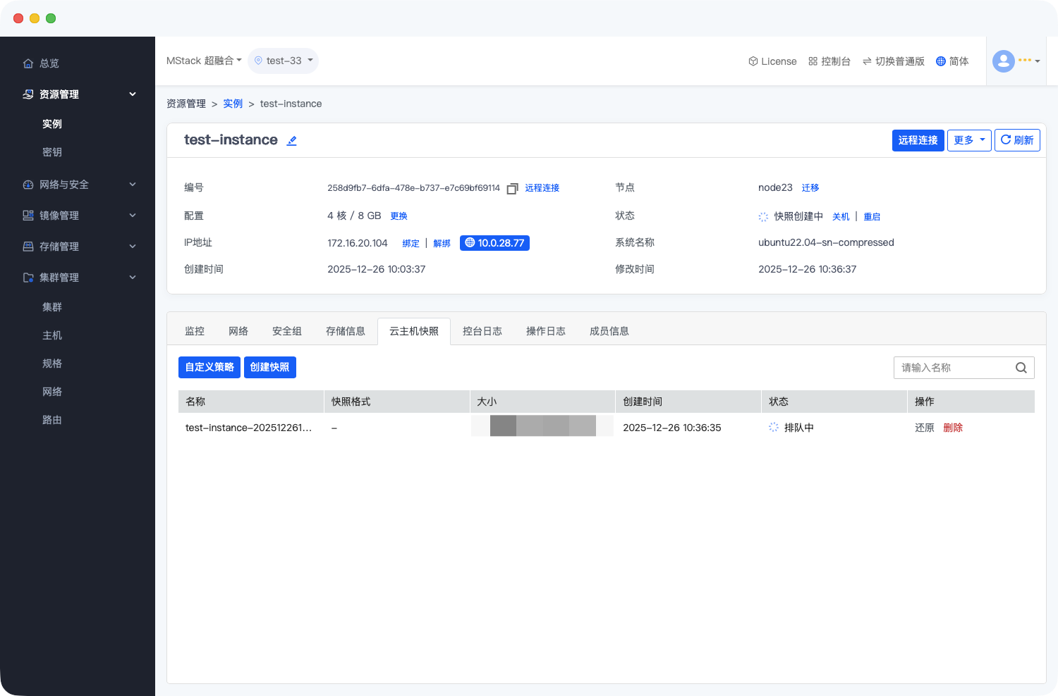Open the user avatar icon
Image resolution: width=1058 pixels, height=696 pixels.
1003,61
